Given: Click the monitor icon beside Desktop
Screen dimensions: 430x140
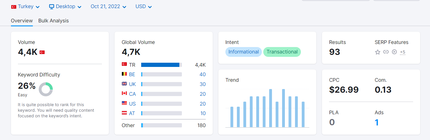Looking at the screenshot, I should 51,7.
